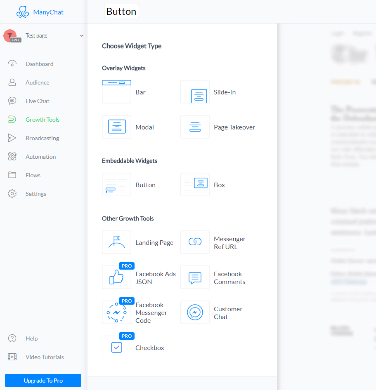Select the Button embeddable widget icon
376x390 pixels.
pos(116,185)
